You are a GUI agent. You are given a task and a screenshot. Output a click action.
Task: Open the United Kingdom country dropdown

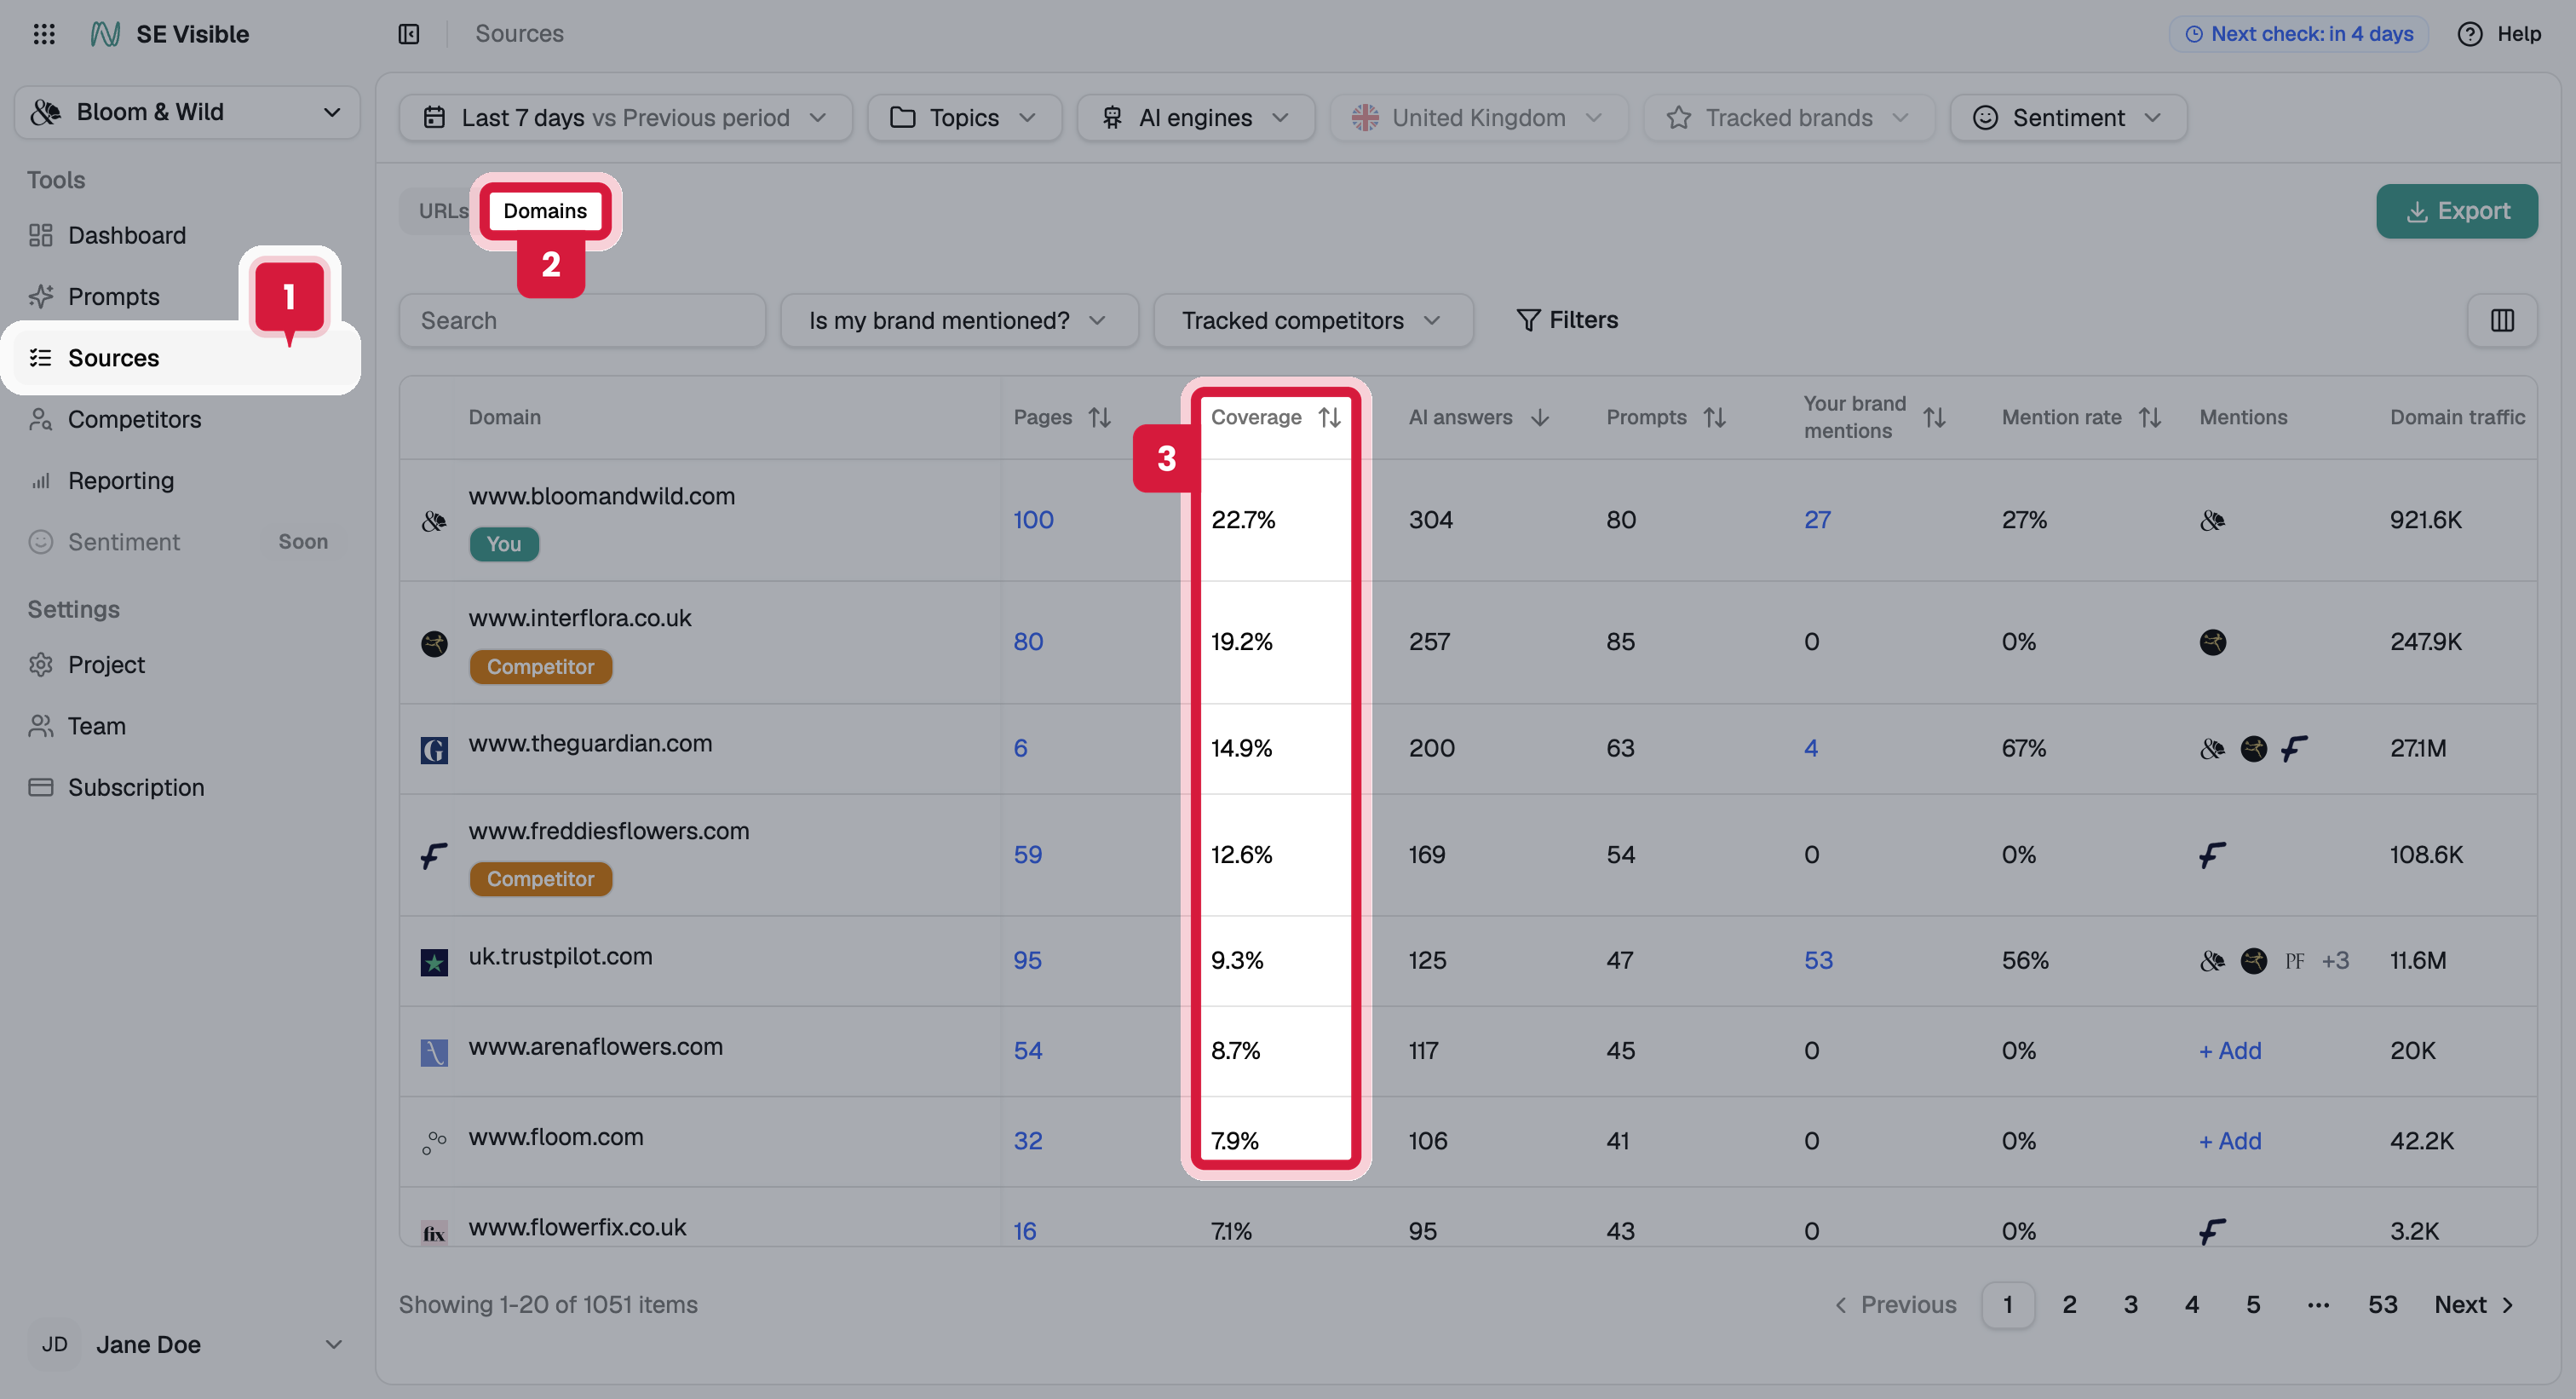click(x=1478, y=118)
